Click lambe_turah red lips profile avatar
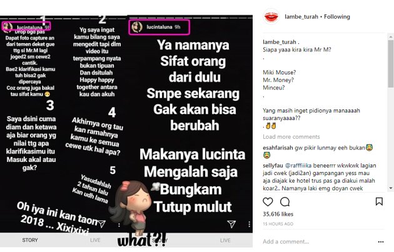The height and width of the screenshot is (252, 394). (271, 17)
